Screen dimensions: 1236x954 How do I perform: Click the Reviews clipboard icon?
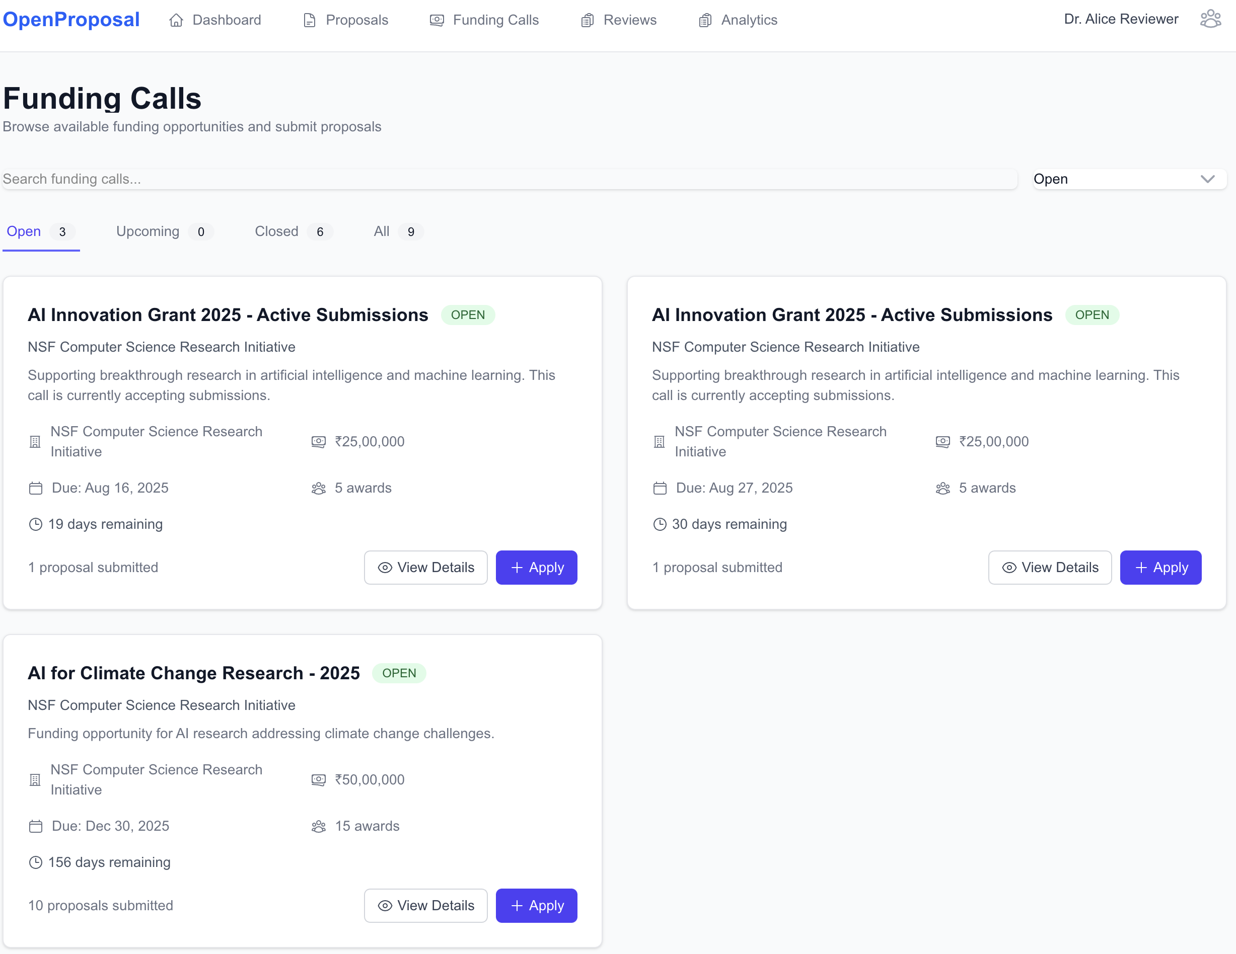pyautogui.click(x=587, y=20)
